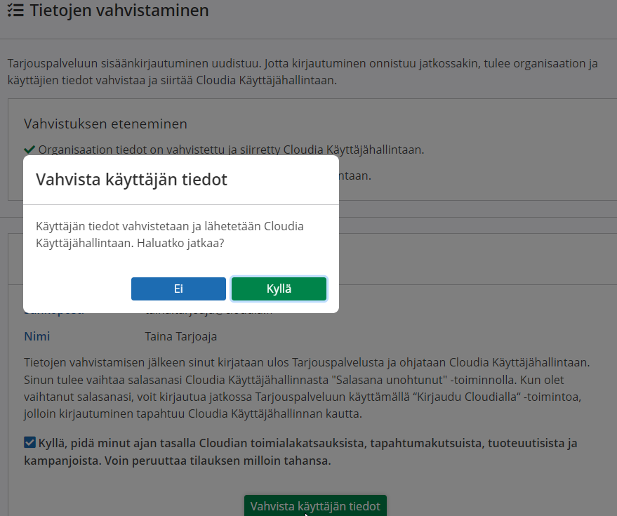The image size is (617, 516).
Task: Click the line Organisaation tiedot on vahvistettu
Action: [231, 150]
